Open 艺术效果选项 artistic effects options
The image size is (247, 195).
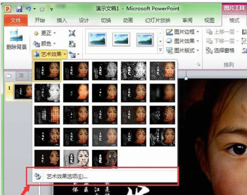[105, 176]
